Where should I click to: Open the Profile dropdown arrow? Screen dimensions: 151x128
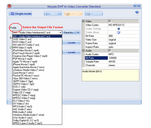(60, 33)
